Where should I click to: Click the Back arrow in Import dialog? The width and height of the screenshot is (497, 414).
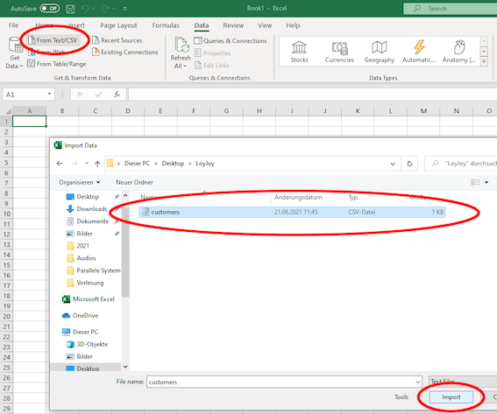click(60, 164)
